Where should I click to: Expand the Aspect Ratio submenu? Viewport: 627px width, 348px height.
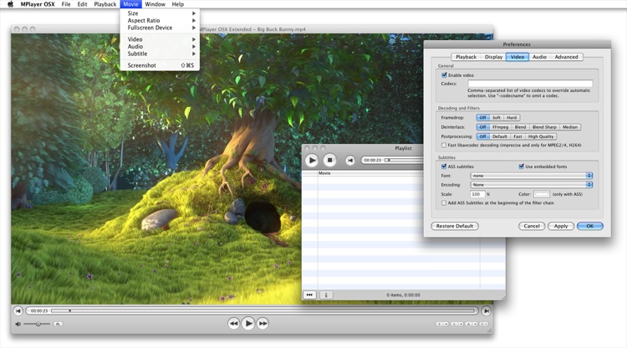coord(160,20)
